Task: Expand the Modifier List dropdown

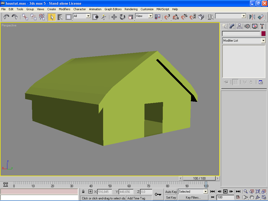Action: click(x=263, y=41)
